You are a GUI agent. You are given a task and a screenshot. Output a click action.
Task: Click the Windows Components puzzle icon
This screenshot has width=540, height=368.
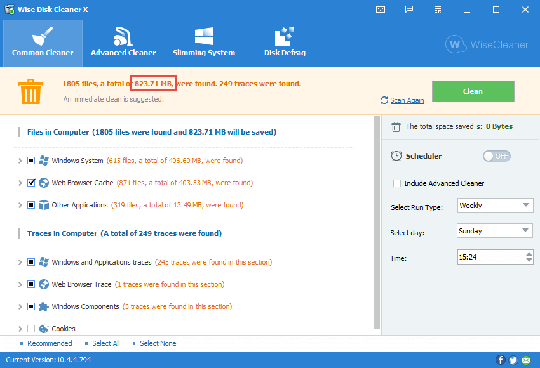44,306
